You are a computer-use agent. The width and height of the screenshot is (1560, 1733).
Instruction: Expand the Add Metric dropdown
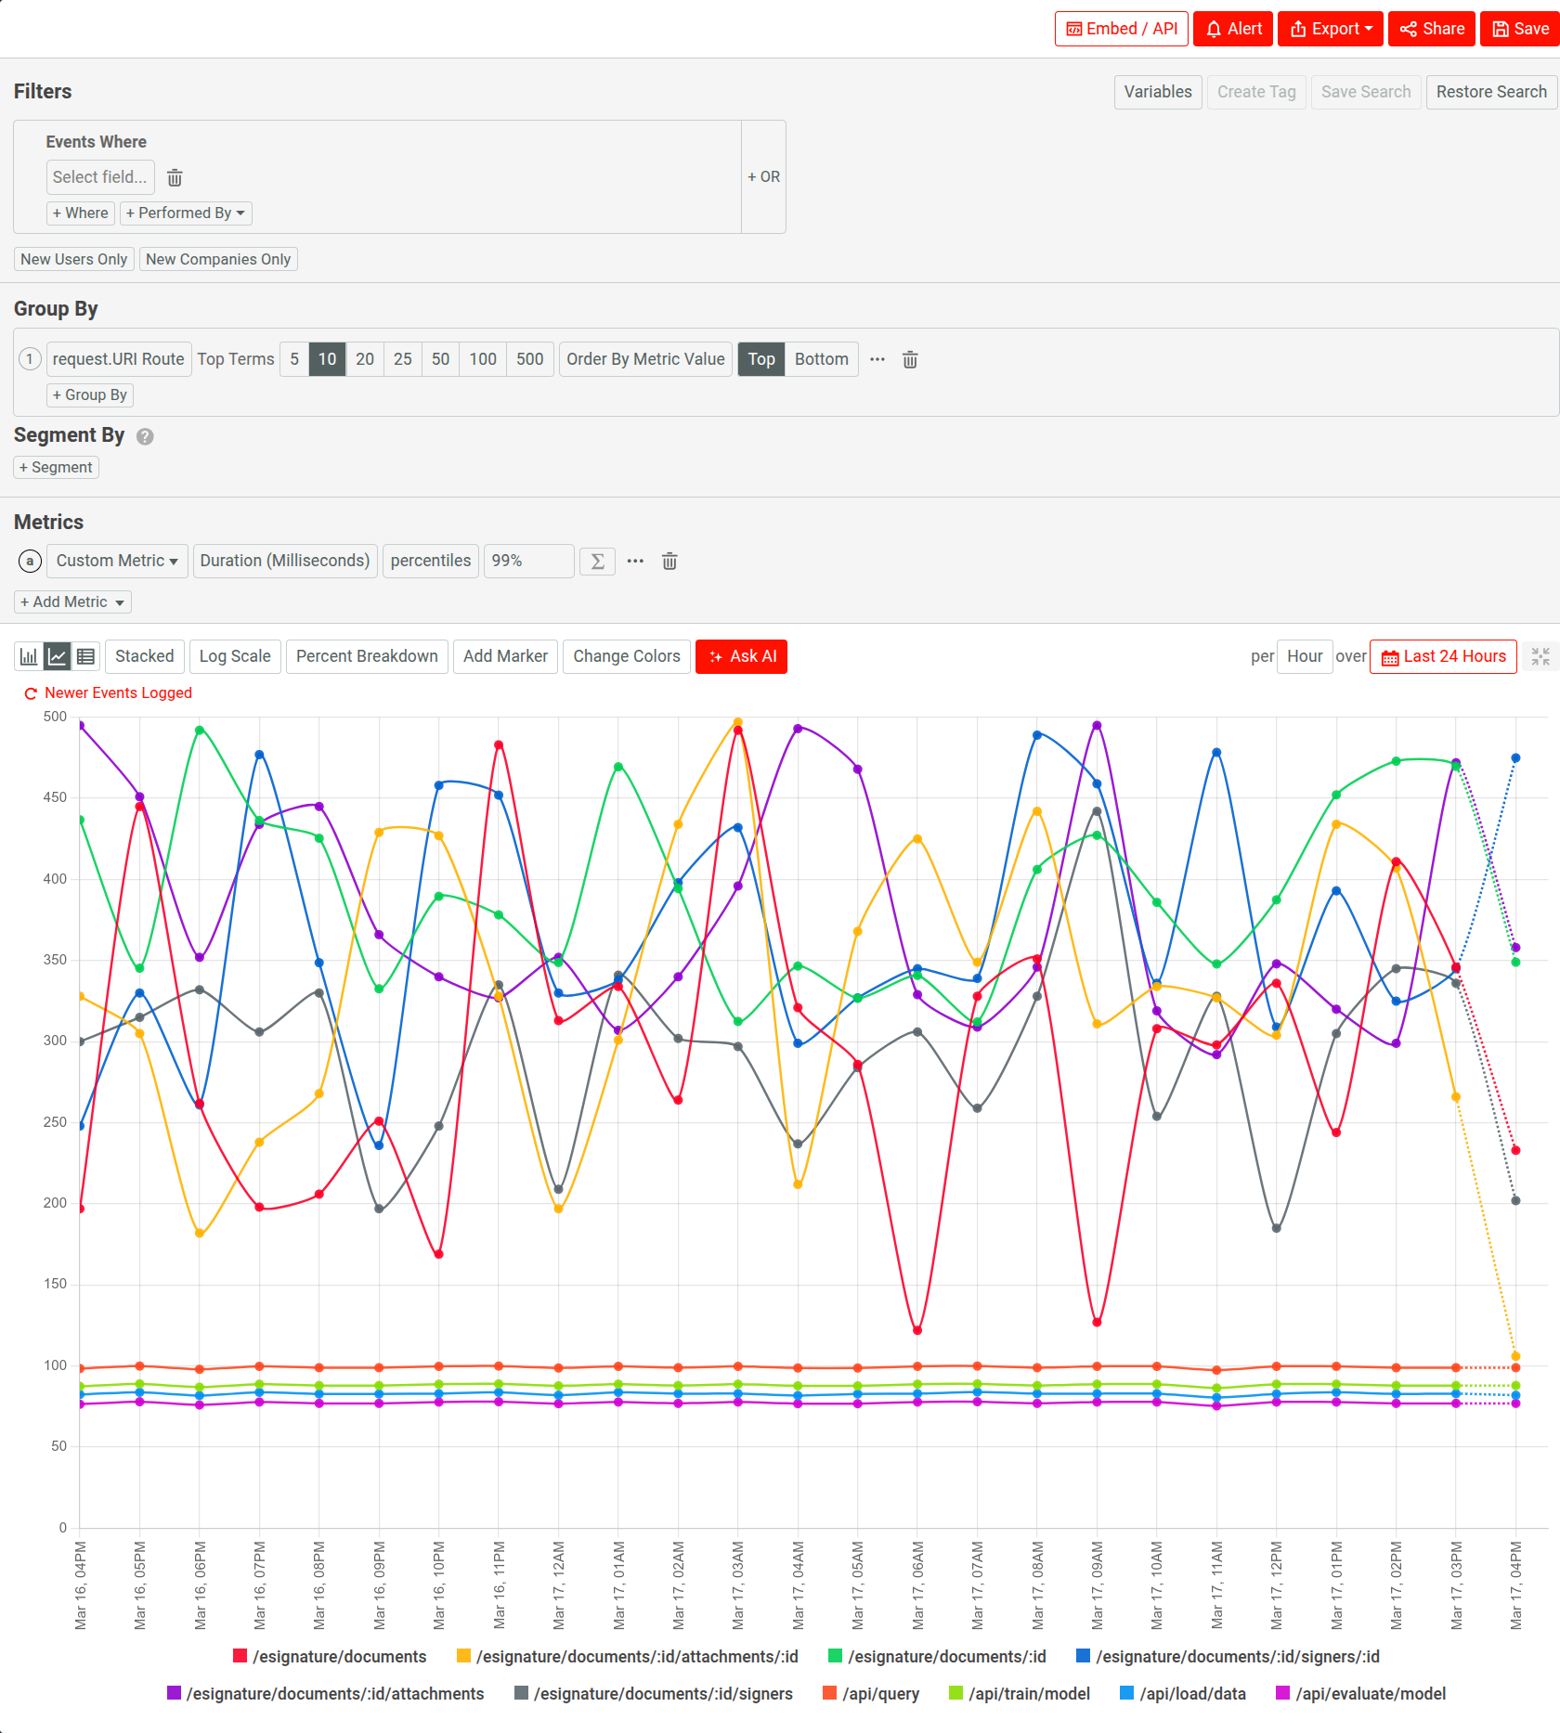(x=71, y=601)
